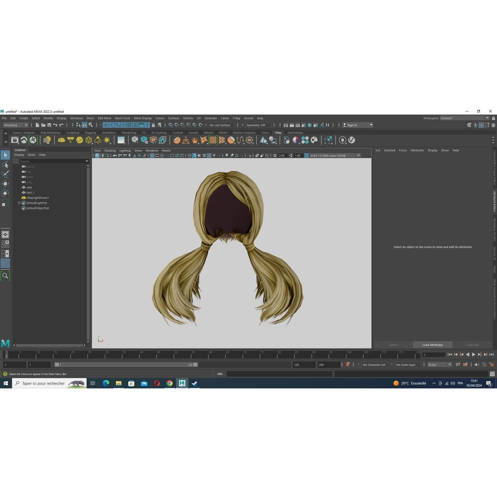Open the viewport Shading menu

(x=110, y=150)
